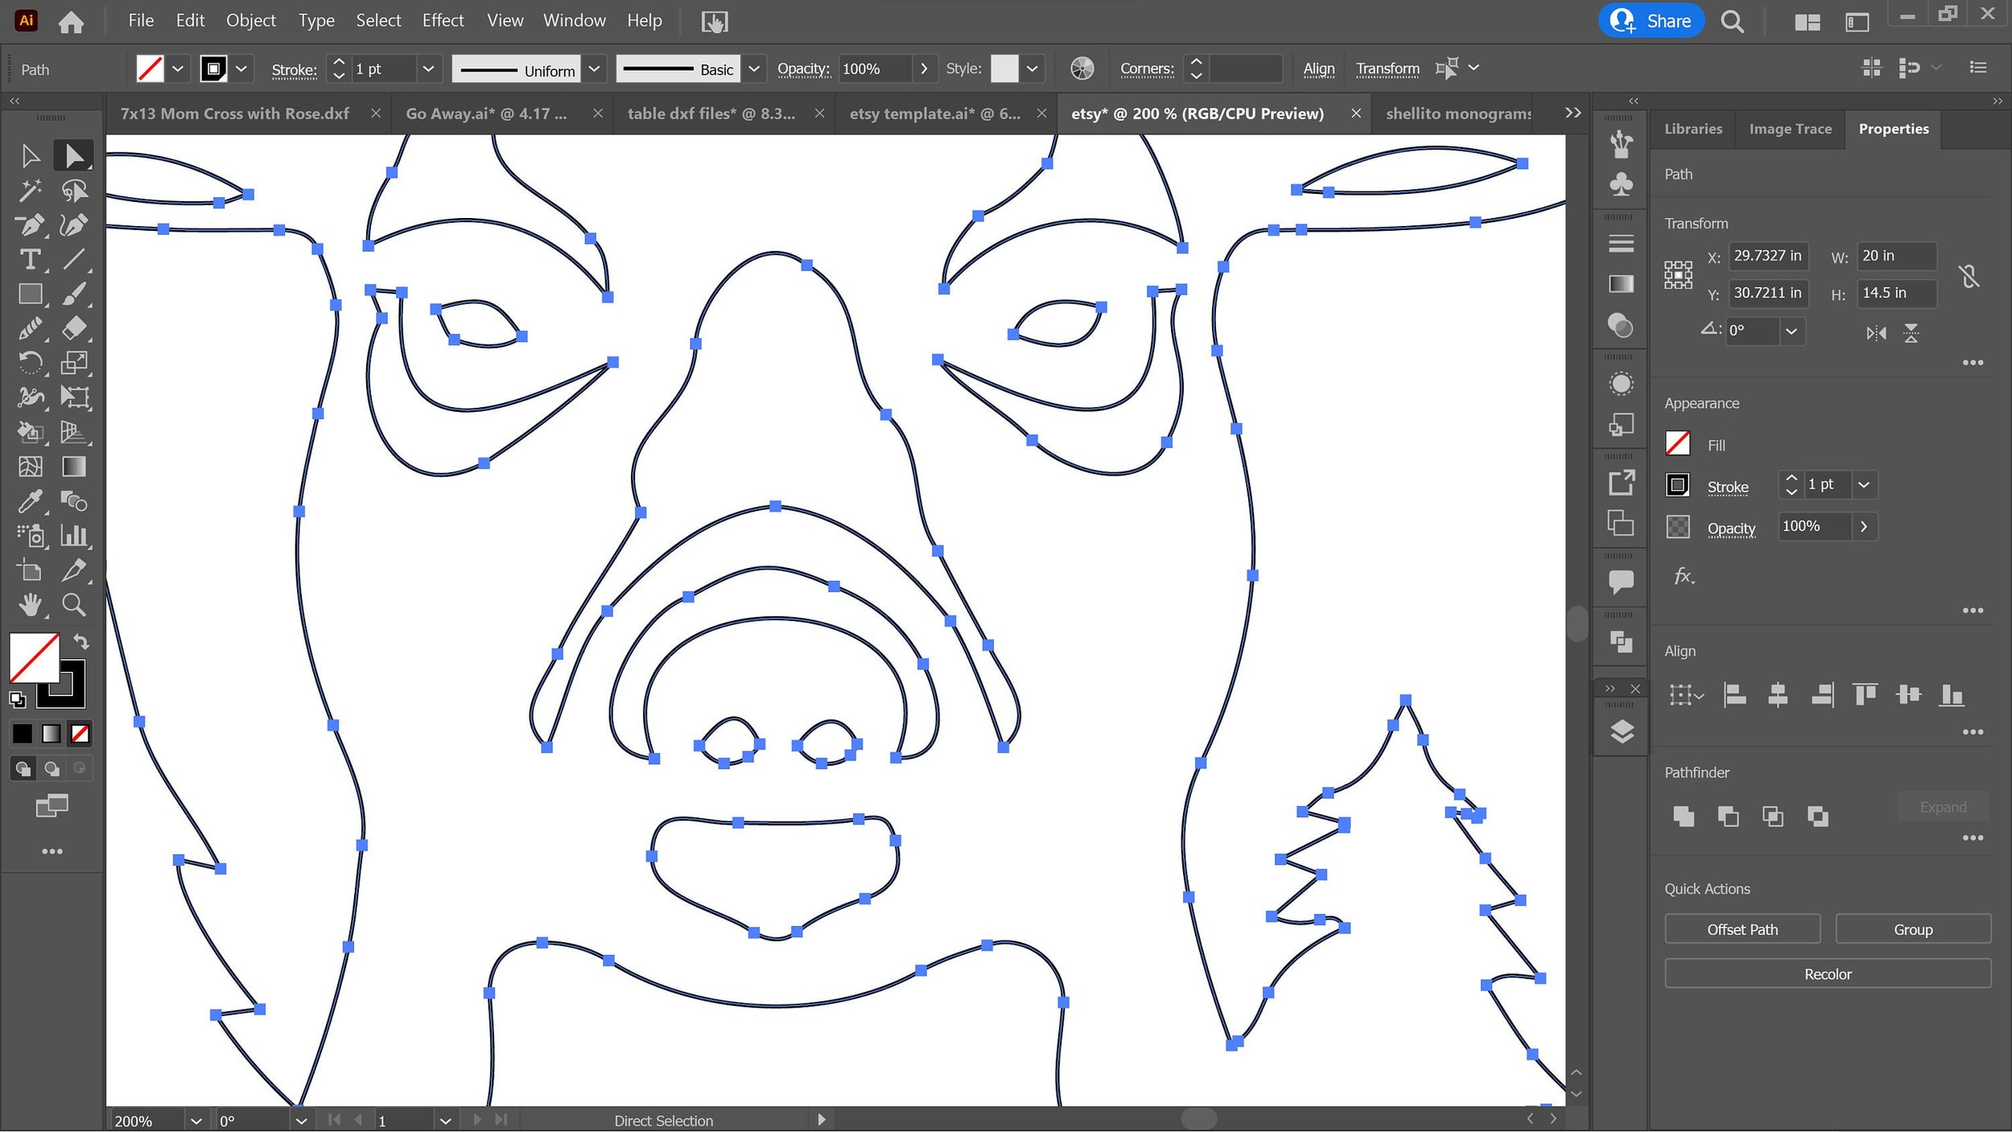Open the 200% zoom level dropdown
Image resolution: width=2012 pixels, height=1132 pixels.
pos(196,1120)
